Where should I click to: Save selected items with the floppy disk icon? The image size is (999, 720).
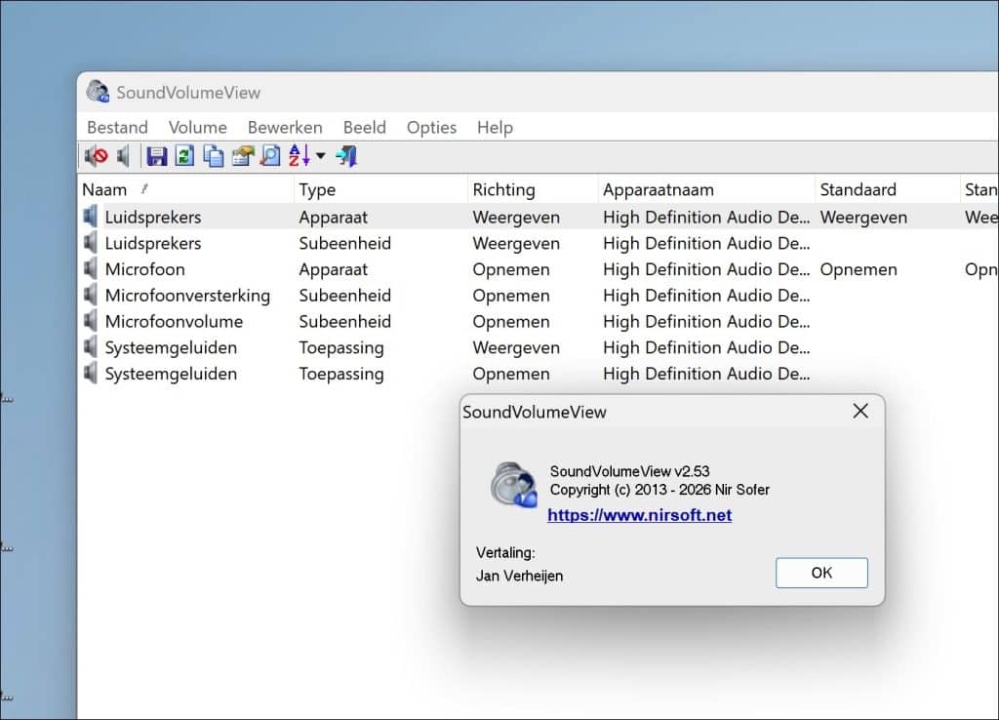tap(156, 156)
